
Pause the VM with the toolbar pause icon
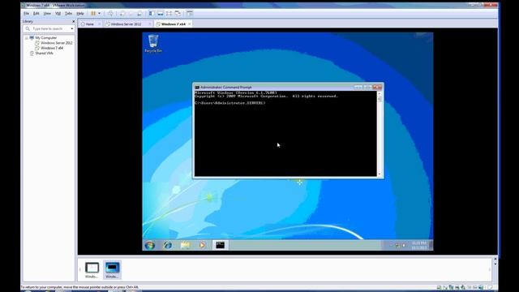click(x=93, y=13)
